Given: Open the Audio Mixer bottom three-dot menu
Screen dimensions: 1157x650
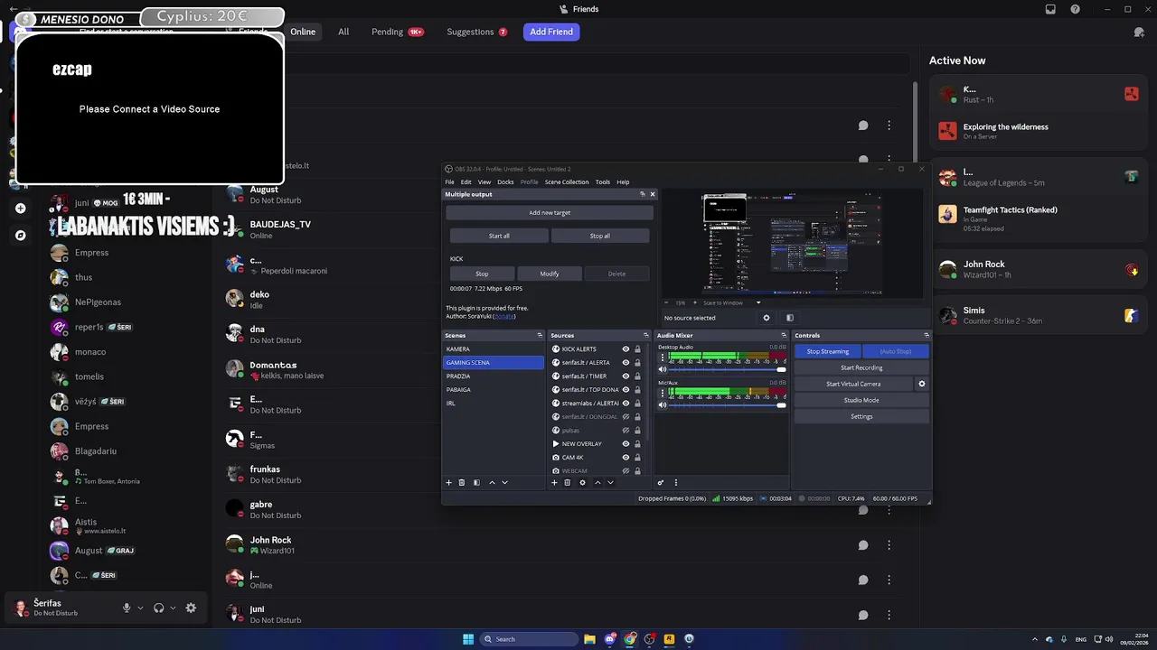Looking at the screenshot, I should (675, 483).
